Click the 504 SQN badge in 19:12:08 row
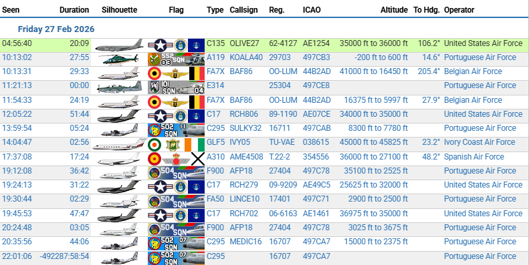Screen dimensions: 529x265 [176, 173]
